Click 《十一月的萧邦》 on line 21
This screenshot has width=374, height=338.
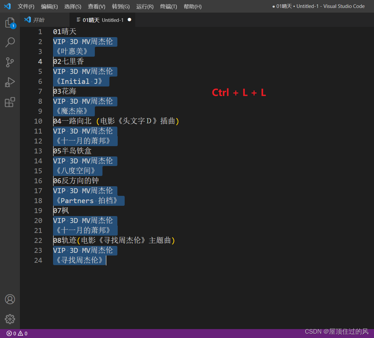click(x=83, y=230)
